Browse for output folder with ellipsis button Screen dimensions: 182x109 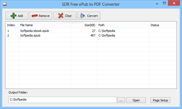click(x=121, y=100)
